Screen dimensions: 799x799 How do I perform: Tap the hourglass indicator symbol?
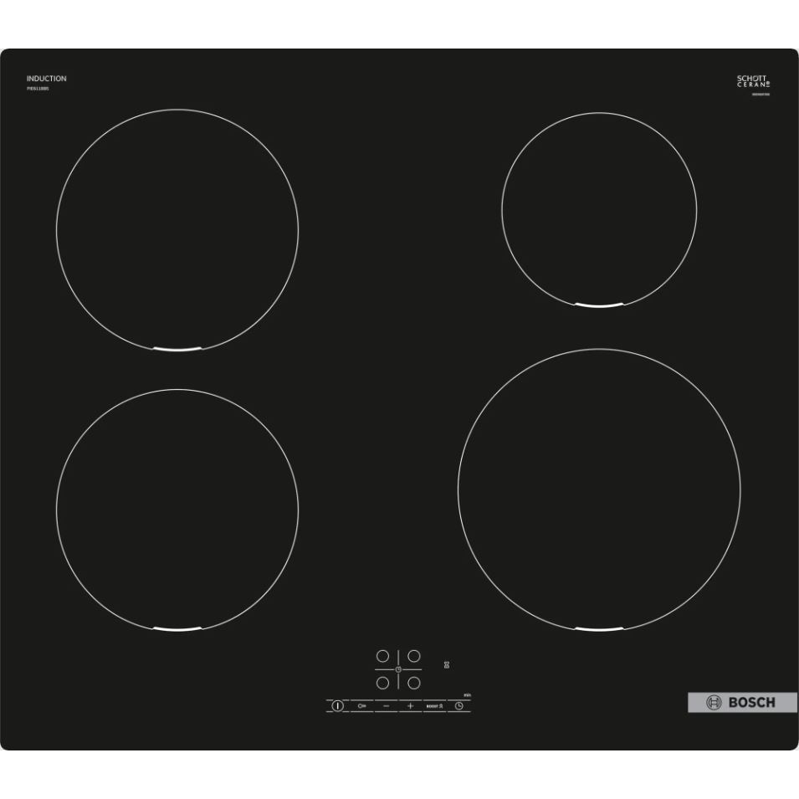pyautogui.click(x=447, y=665)
